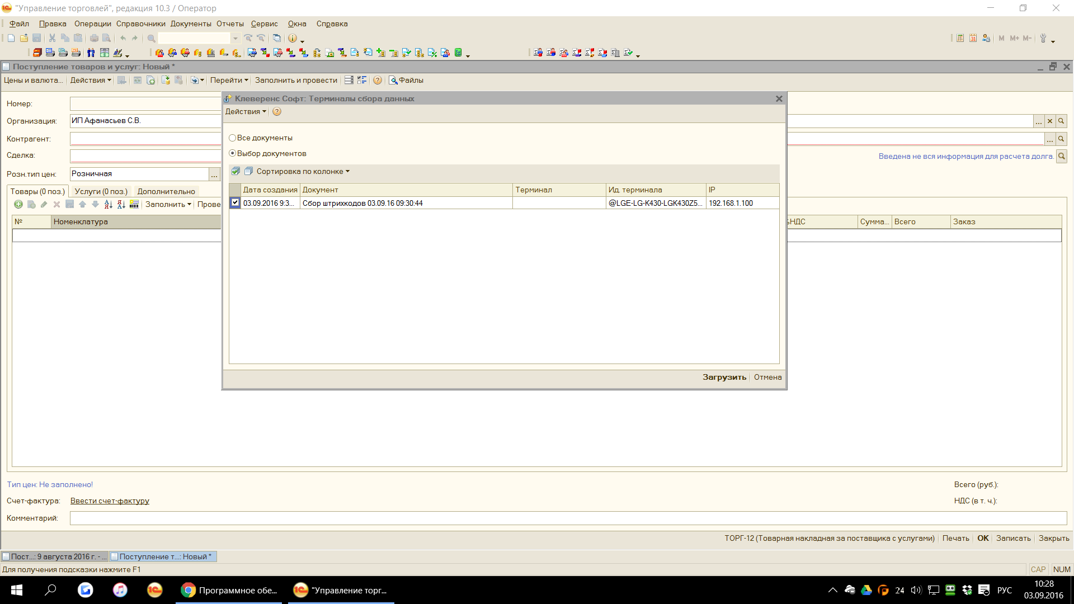Screen dimensions: 1074x604
Task: Open the windows list icon in main toolbar
Action: pyautogui.click(x=277, y=38)
